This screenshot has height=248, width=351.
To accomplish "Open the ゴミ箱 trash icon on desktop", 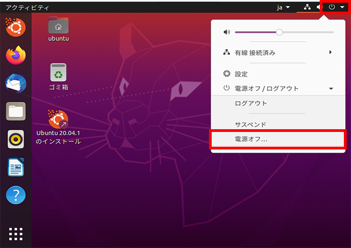I will pyautogui.click(x=59, y=77).
